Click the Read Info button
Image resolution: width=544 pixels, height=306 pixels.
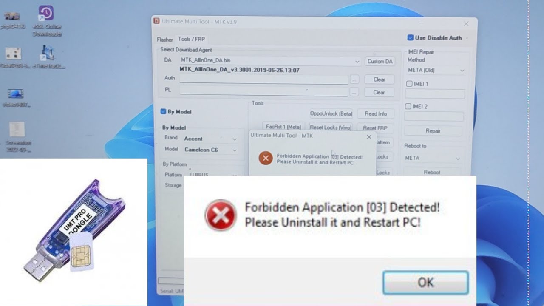click(376, 114)
